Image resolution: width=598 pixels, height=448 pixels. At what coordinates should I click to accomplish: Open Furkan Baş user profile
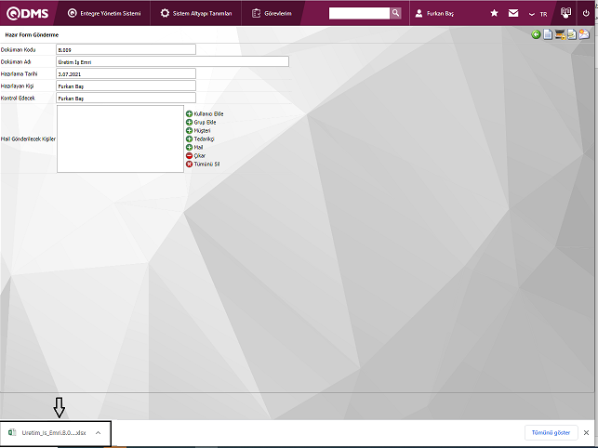coord(434,13)
